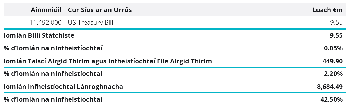The width and height of the screenshot is (349, 112).
Task: Select the Iomlán Infheistíochtaí Lánroghnacha label
Action: [x=63, y=87]
